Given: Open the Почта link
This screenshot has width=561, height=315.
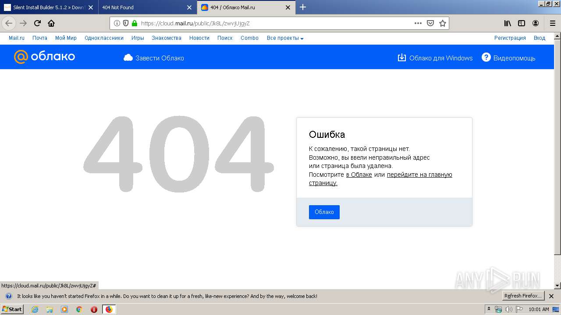Looking at the screenshot, I should (x=40, y=38).
